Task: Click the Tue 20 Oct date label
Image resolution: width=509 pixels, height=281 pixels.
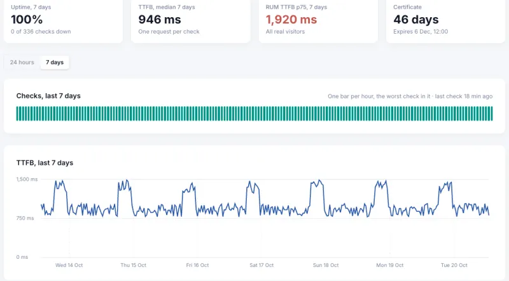Action: [454, 265]
